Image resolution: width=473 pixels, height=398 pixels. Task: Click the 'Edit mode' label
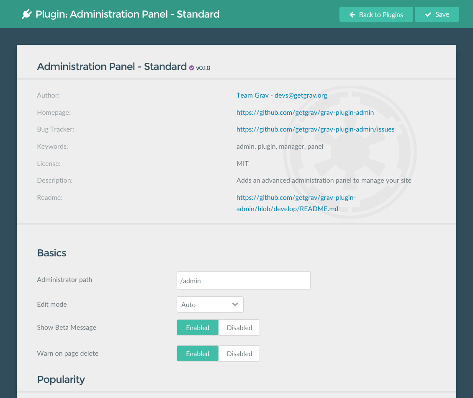coord(52,305)
